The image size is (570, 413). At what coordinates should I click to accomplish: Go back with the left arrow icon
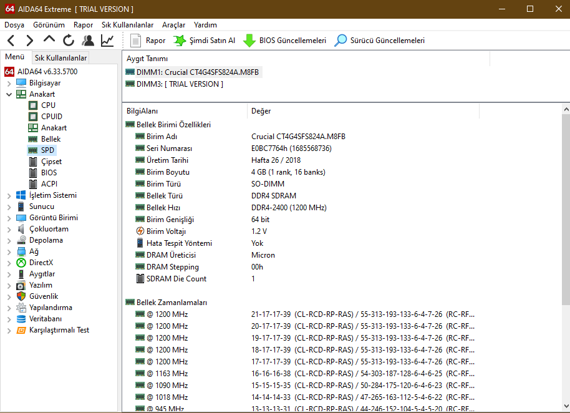point(11,41)
